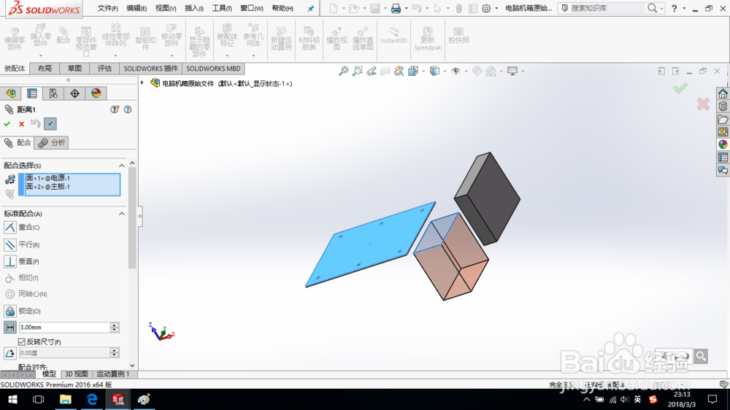730x410 pixels.
Task: Confirm the mate with green checkmark in panel
Action: pyautogui.click(x=7, y=124)
